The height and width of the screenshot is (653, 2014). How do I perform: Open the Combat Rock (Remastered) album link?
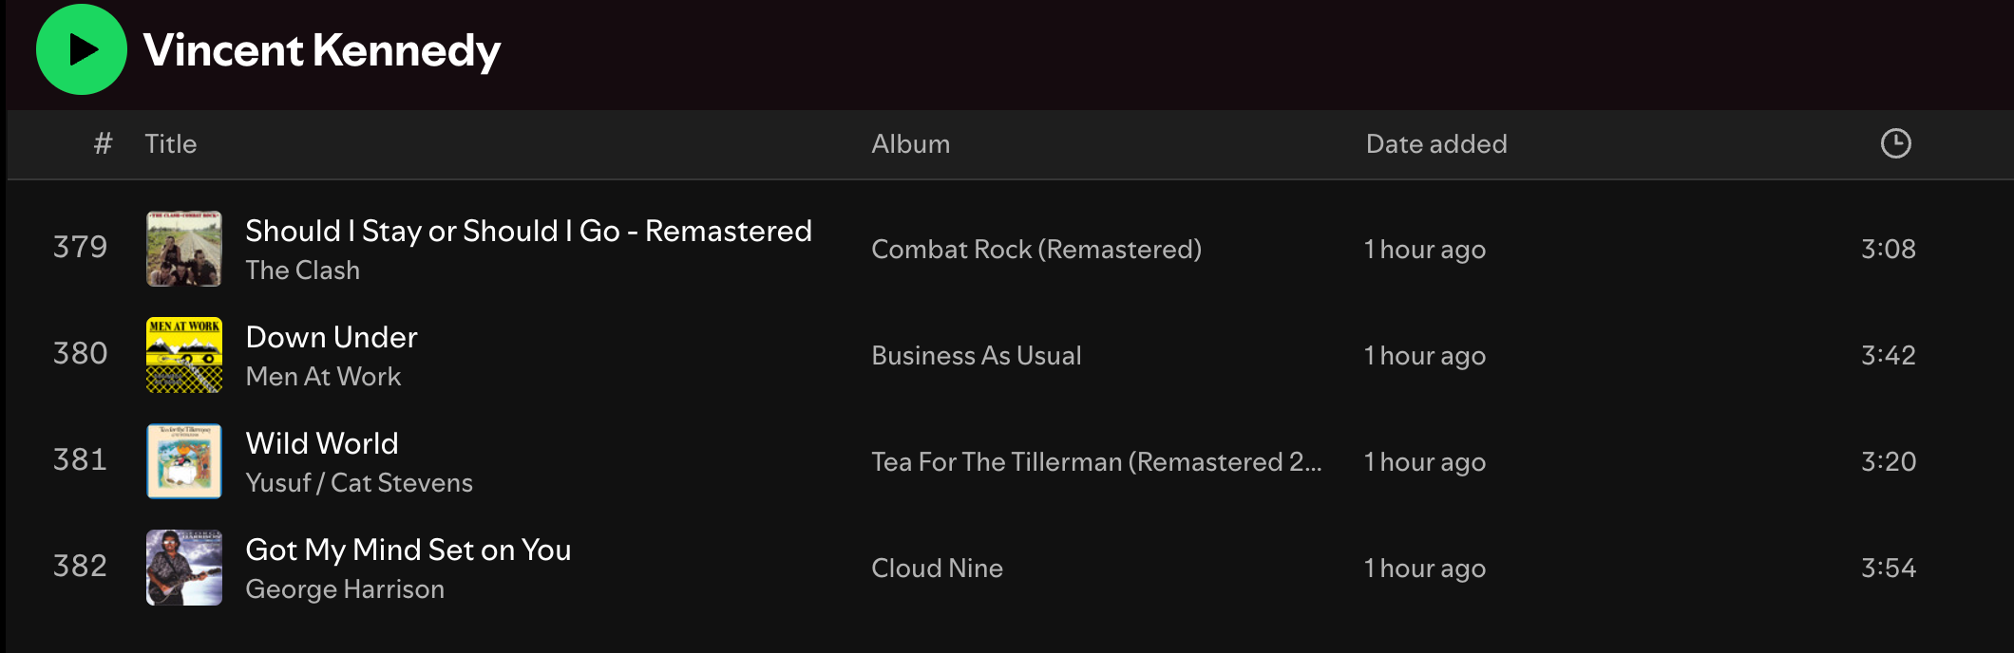tap(1035, 250)
